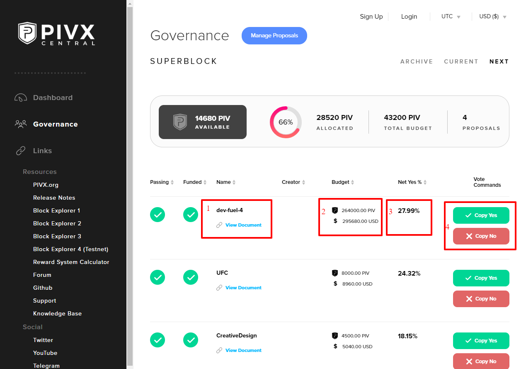This screenshot has height=369, width=526.
Task: Open View Document link for dev-fuel-4
Action: click(243, 225)
